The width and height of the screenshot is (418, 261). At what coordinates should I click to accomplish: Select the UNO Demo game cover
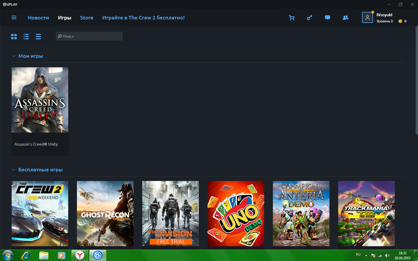coord(236,214)
